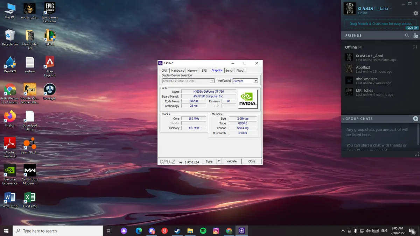
Task: Dismiss the tip with GOT IT!
Action: [412, 28]
